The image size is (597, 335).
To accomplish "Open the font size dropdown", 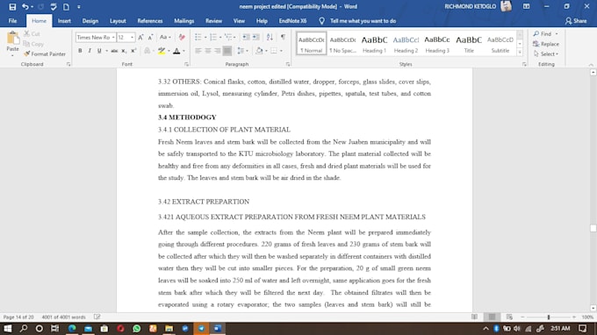I will click(132, 37).
